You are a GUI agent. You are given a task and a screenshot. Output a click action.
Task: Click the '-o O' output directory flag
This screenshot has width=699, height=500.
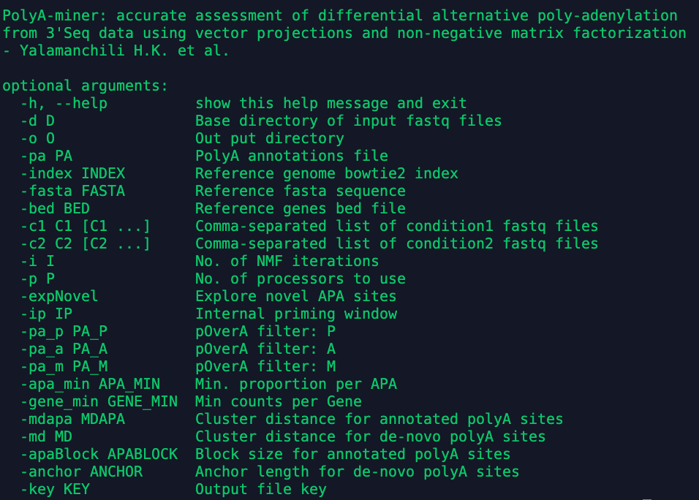(x=37, y=138)
